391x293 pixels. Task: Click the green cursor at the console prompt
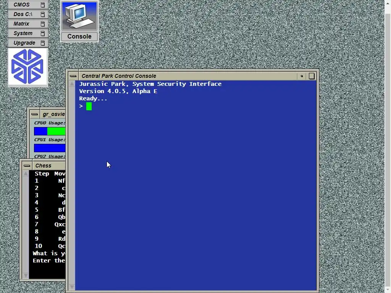(89, 106)
